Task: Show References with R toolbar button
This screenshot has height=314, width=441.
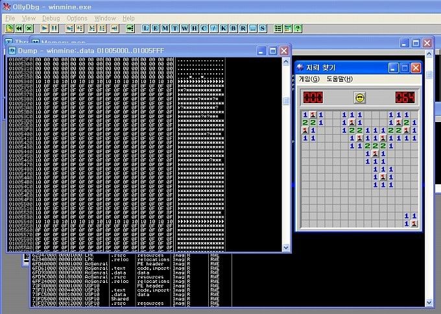Action: [x=243, y=28]
